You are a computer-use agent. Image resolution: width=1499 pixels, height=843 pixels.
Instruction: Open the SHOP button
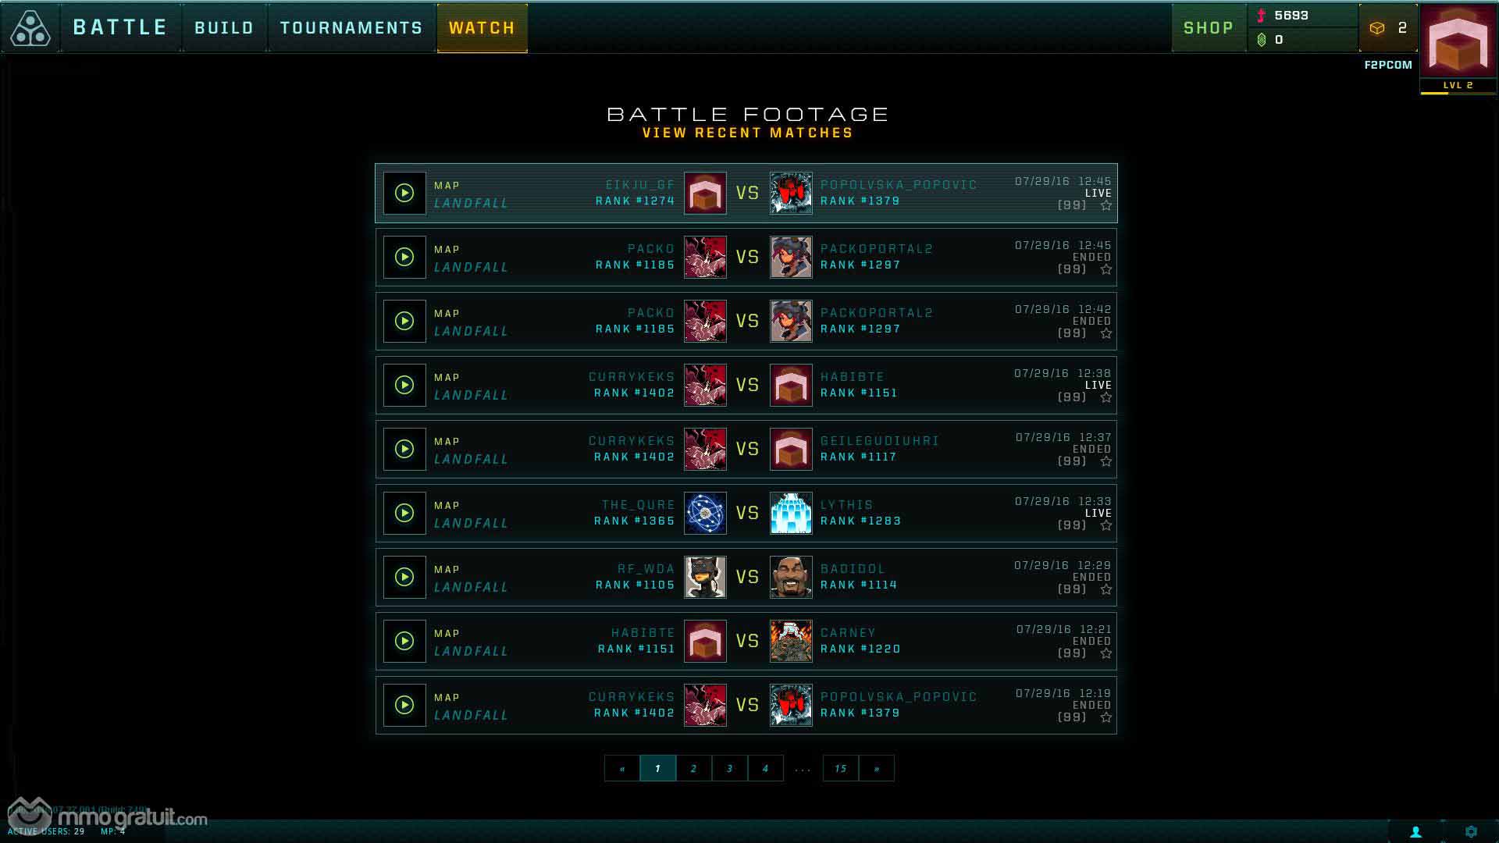tap(1208, 28)
